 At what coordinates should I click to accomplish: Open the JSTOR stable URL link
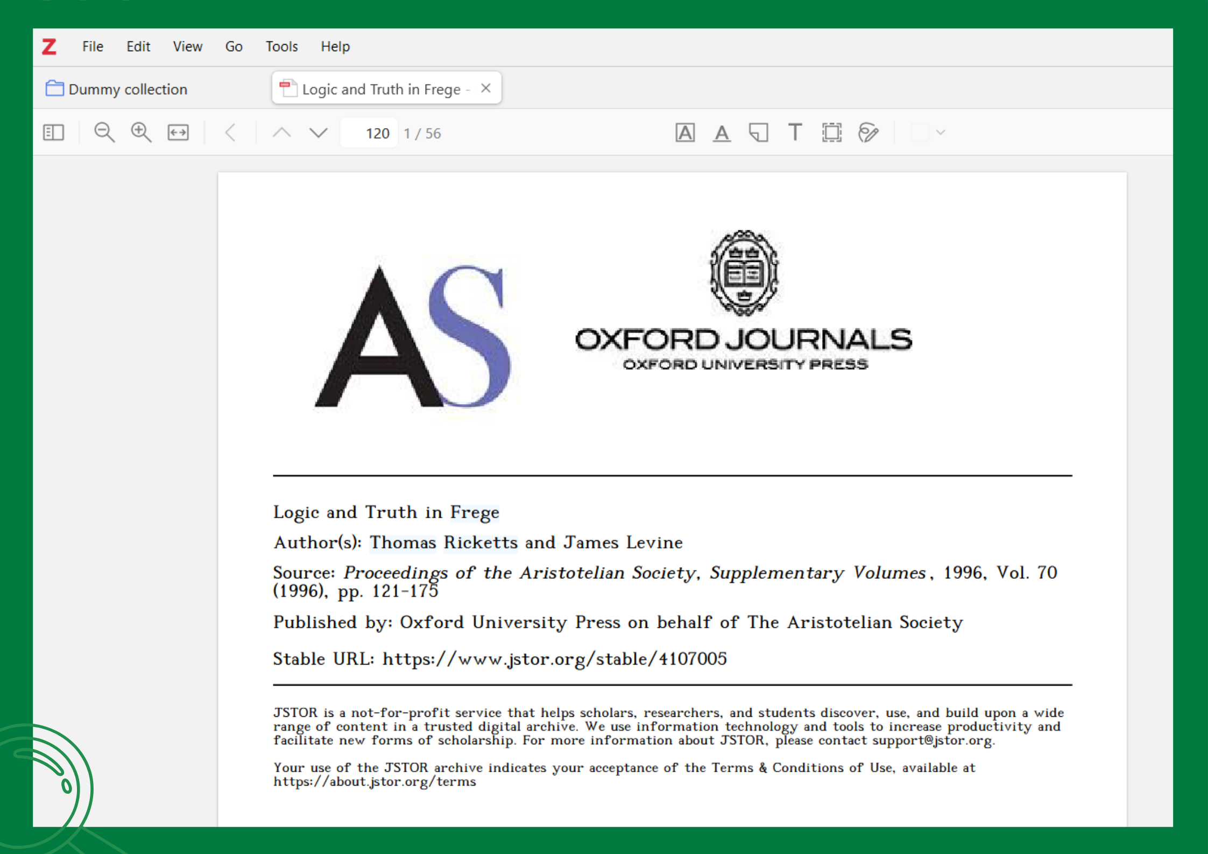555,659
